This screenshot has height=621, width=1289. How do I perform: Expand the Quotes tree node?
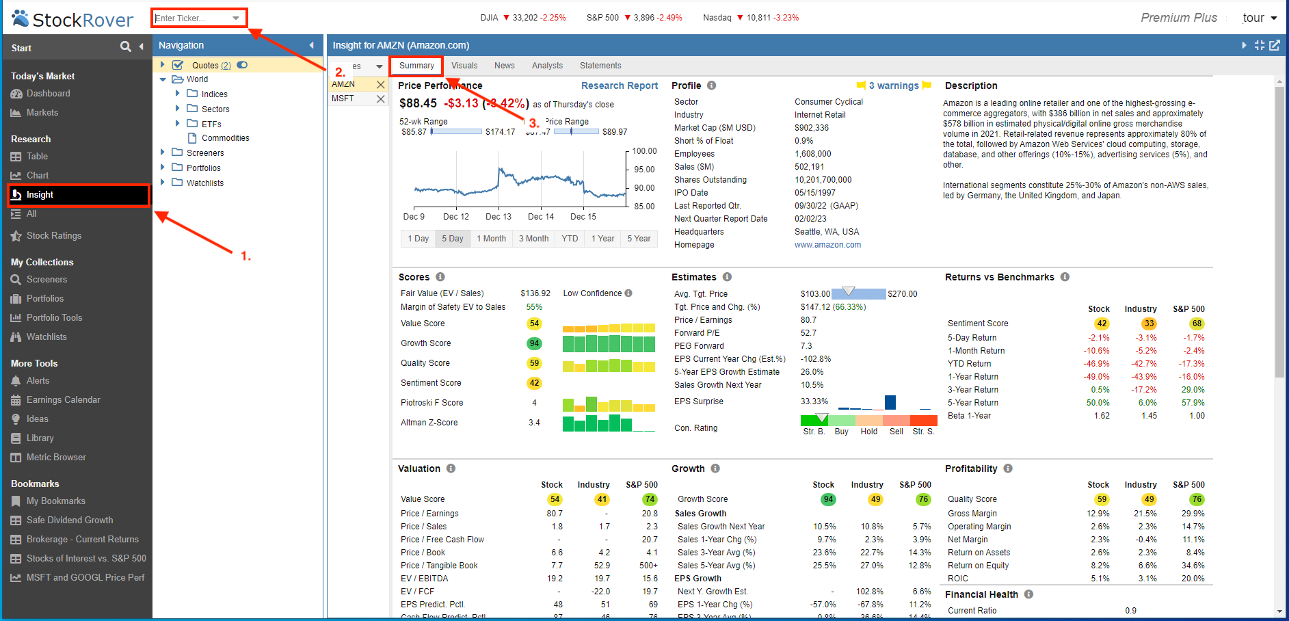(x=162, y=65)
